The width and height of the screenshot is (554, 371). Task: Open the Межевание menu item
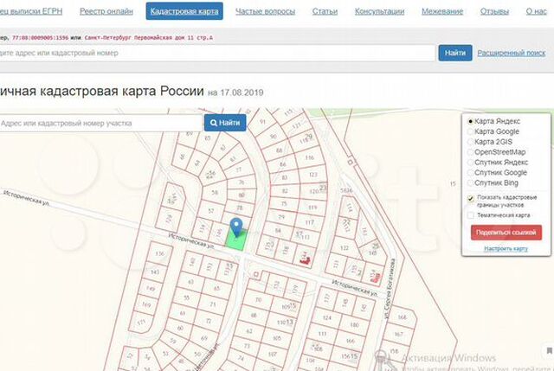442,11
